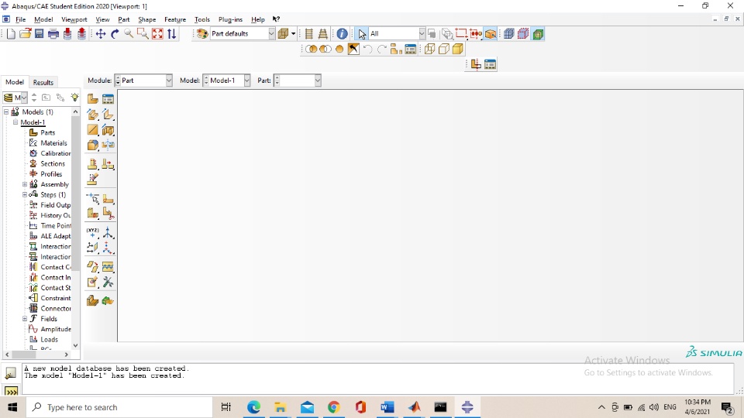
Task: Open the Viewport menu
Action: click(74, 19)
